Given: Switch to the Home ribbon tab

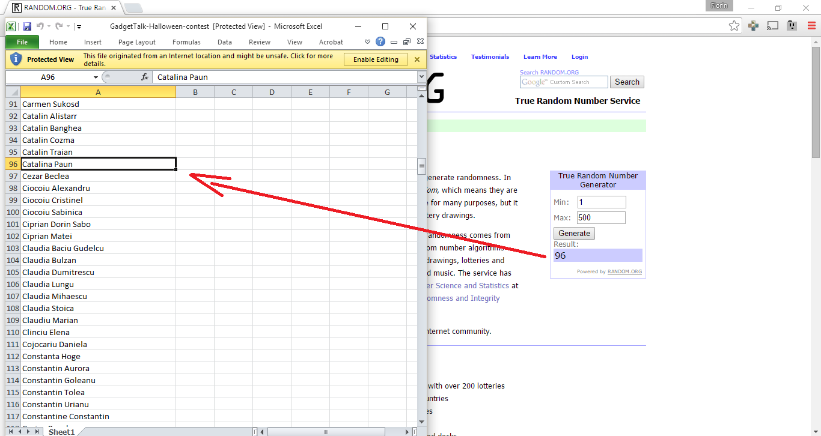Looking at the screenshot, I should click(x=58, y=42).
